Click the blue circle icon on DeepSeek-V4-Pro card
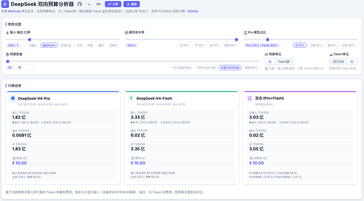This screenshot has width=364, height=201. point(13,98)
